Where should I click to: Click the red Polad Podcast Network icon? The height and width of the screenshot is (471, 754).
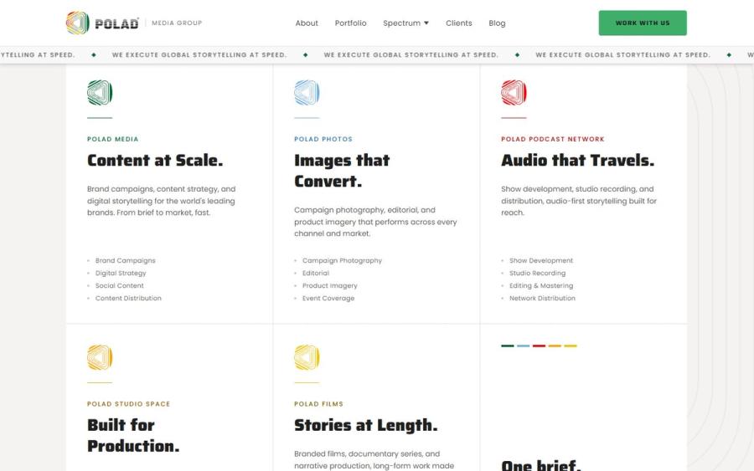[x=514, y=92]
